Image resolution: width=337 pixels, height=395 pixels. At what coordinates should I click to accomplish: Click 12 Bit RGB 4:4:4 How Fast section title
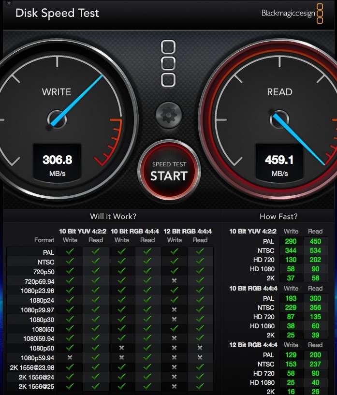(253, 345)
